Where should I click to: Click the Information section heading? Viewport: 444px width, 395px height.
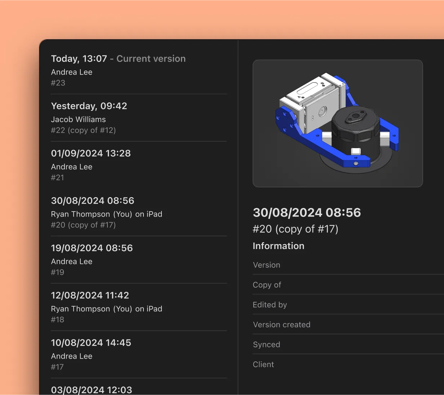click(x=279, y=246)
